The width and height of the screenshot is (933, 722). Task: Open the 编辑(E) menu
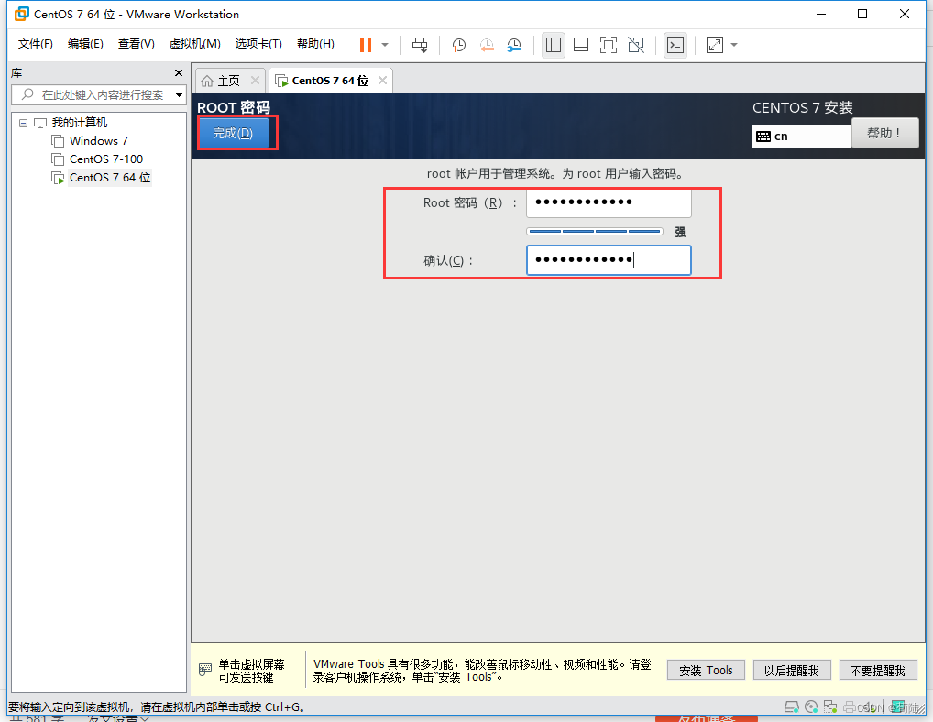point(85,44)
